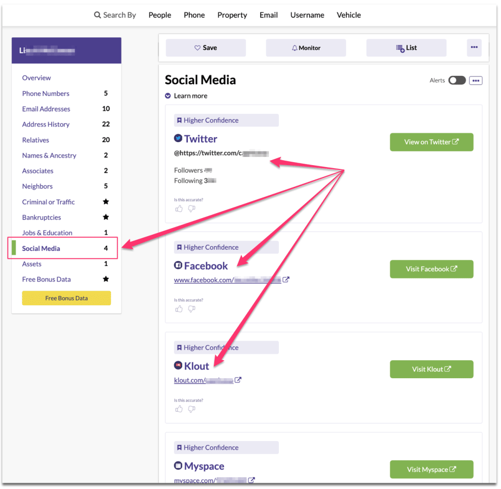Search by People
This screenshot has width=501, height=489.
160,15
